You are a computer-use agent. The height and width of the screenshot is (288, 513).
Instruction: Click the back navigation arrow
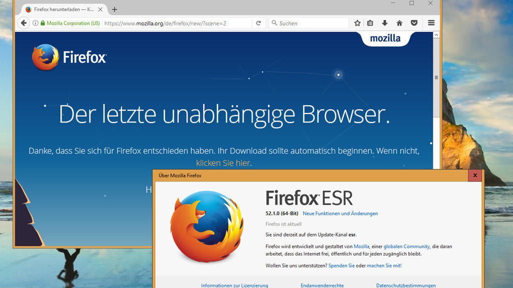24,23
